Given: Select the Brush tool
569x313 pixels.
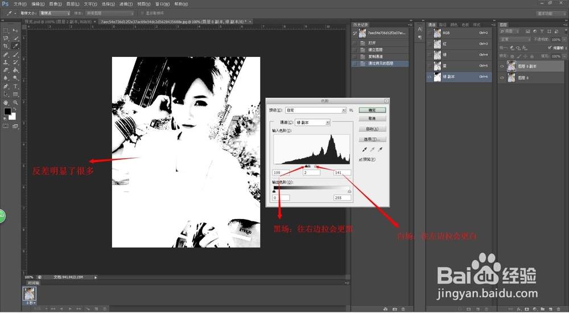Looking at the screenshot, I should (15, 55).
